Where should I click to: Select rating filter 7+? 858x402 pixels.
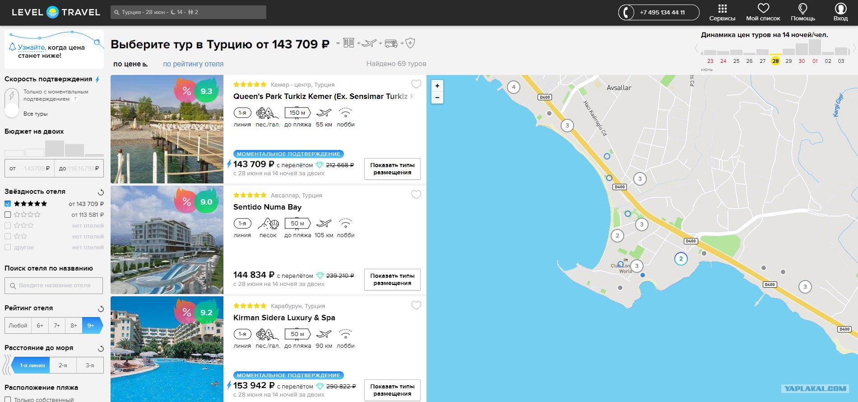pyautogui.click(x=57, y=325)
